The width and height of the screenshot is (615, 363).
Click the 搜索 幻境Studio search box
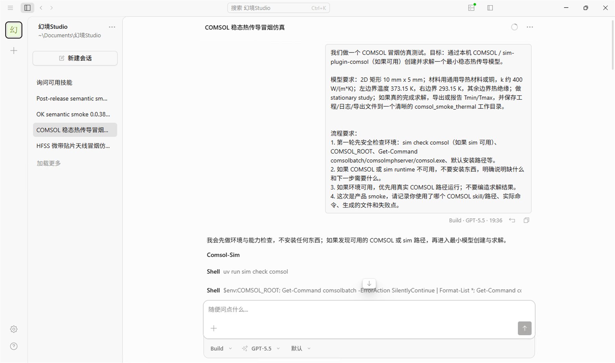[278, 8]
